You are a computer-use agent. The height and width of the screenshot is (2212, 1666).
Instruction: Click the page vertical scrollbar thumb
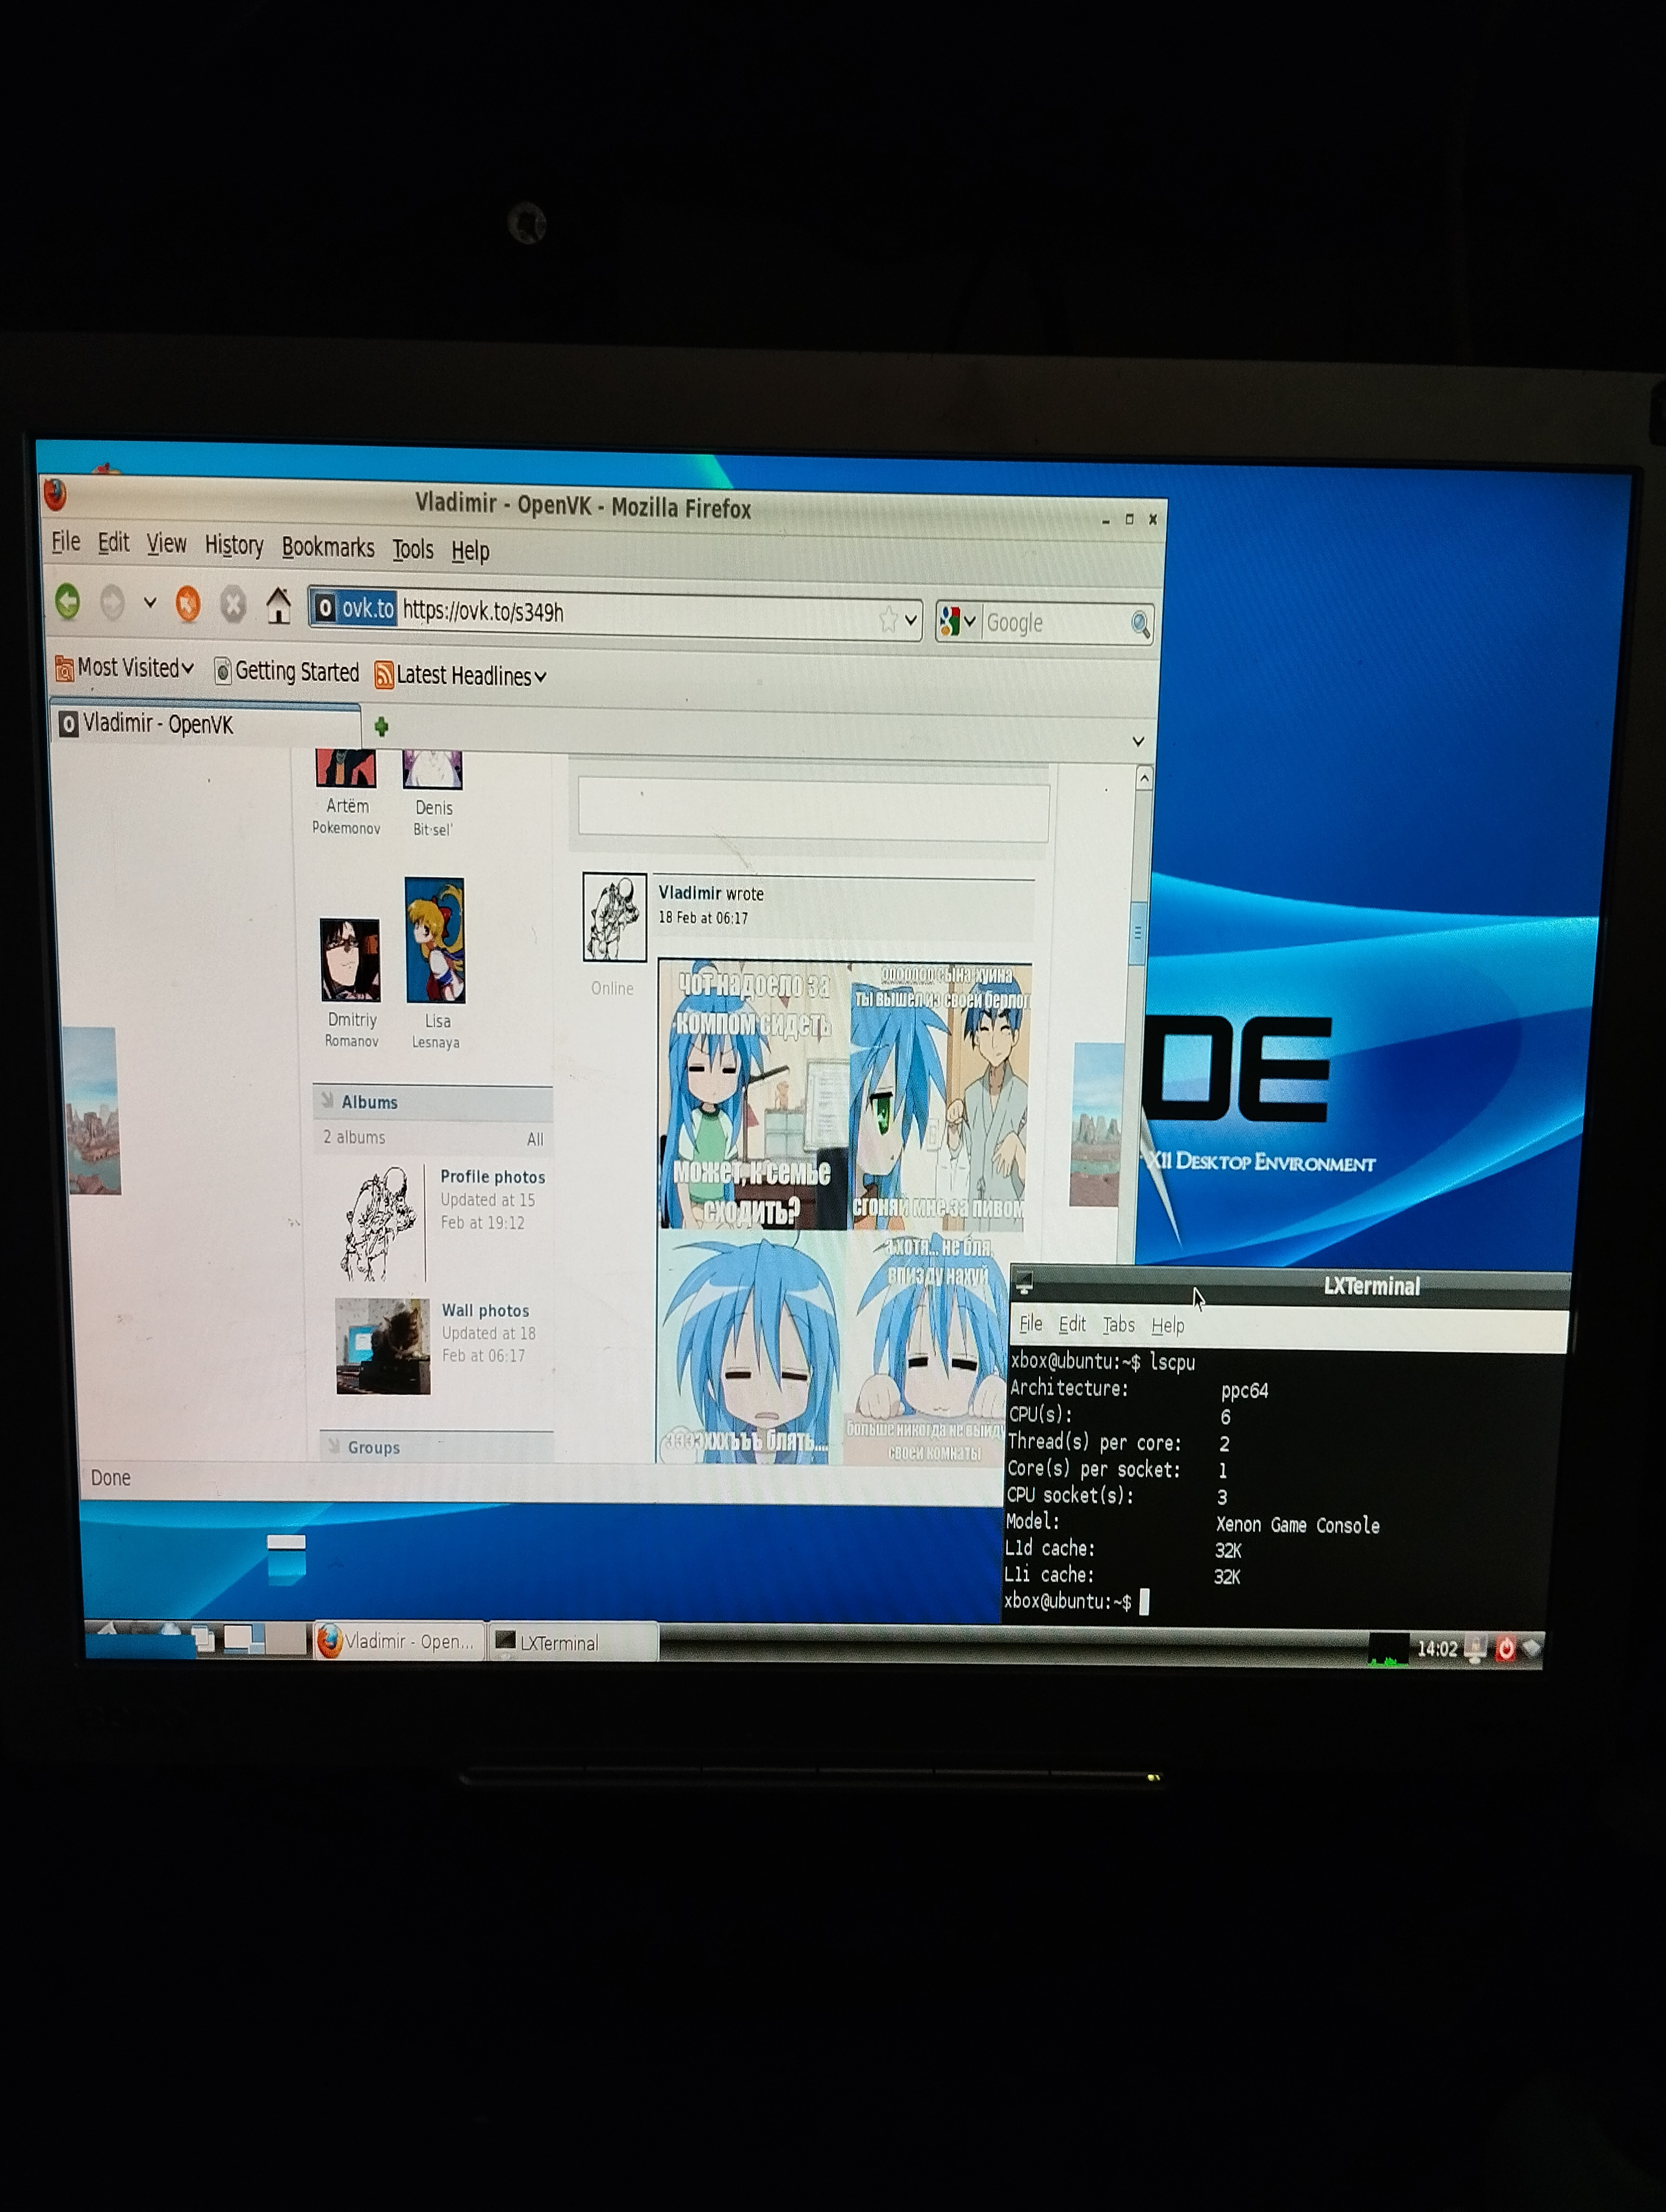click(x=1138, y=932)
